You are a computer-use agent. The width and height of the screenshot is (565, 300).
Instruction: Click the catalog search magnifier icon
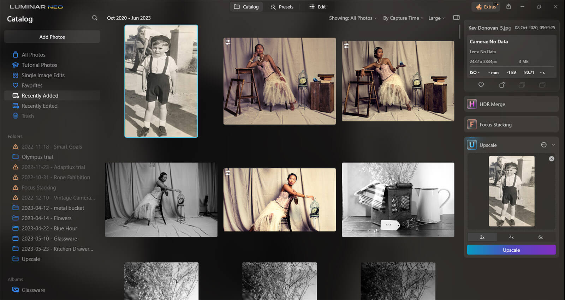tap(95, 18)
